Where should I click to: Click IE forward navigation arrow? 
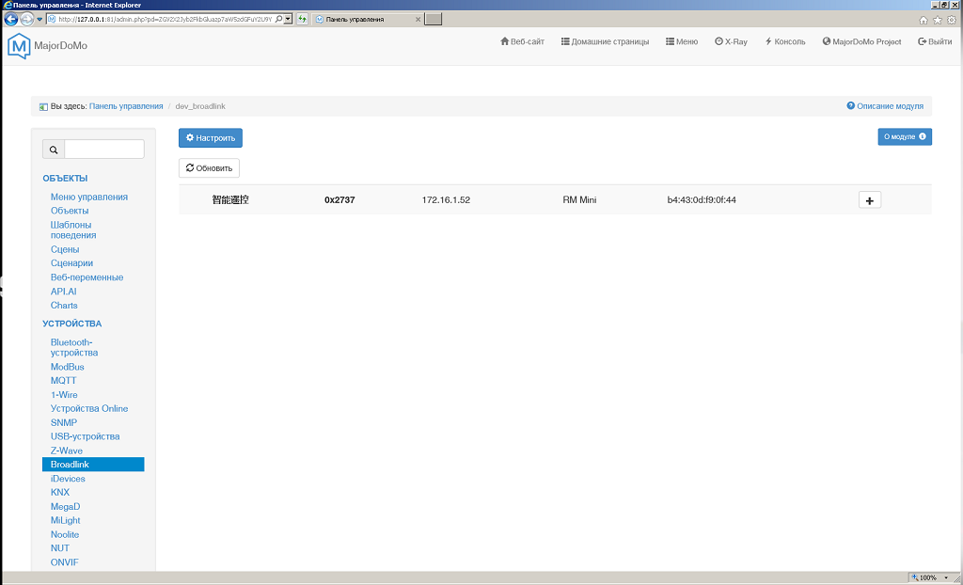coord(27,19)
